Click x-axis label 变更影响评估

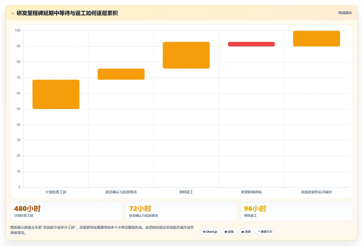(x=251, y=192)
